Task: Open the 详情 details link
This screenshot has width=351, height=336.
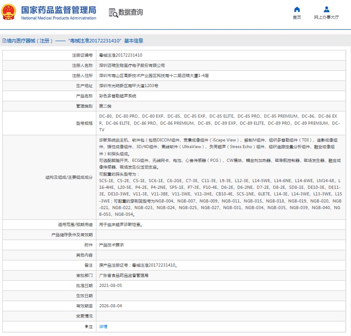Action: click(103, 327)
